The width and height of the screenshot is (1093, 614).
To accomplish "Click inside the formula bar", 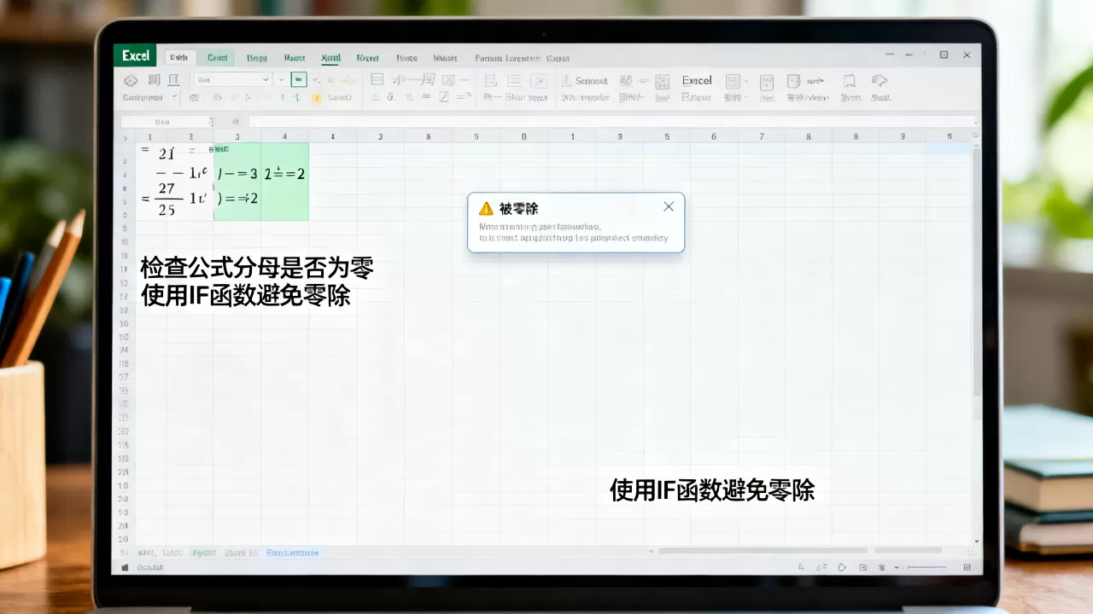I will 611,122.
